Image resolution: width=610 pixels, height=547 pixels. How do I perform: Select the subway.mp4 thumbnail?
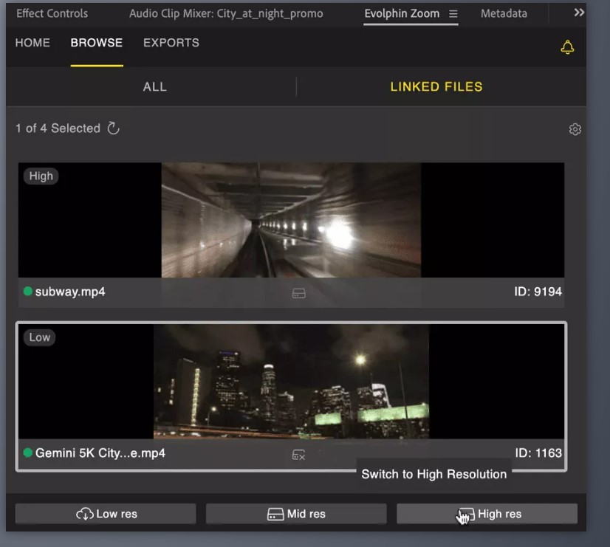(x=291, y=220)
